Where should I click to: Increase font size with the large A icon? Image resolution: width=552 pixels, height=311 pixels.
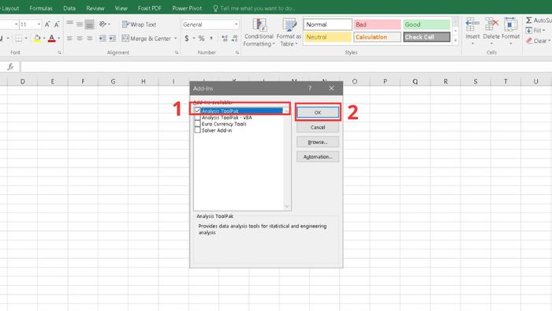pyautogui.click(x=47, y=24)
